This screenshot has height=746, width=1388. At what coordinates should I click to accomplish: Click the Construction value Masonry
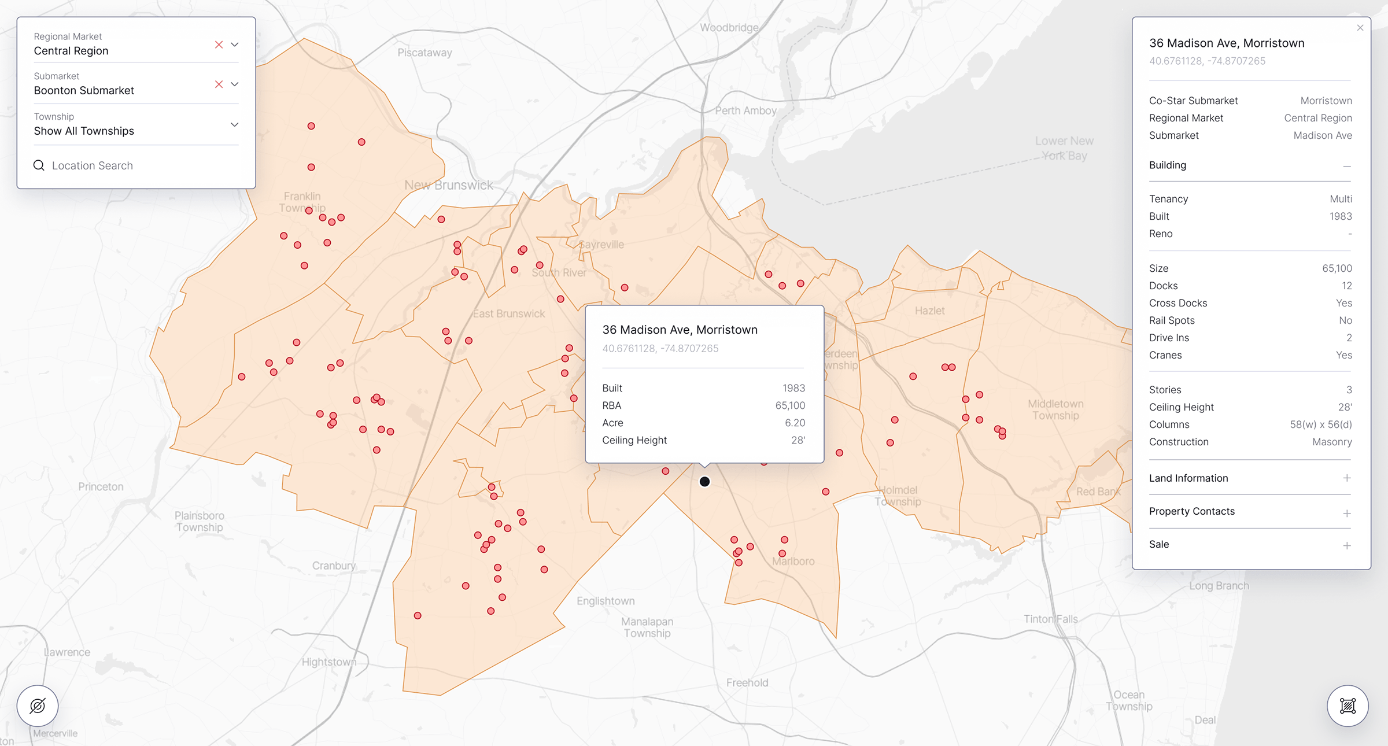(1332, 442)
